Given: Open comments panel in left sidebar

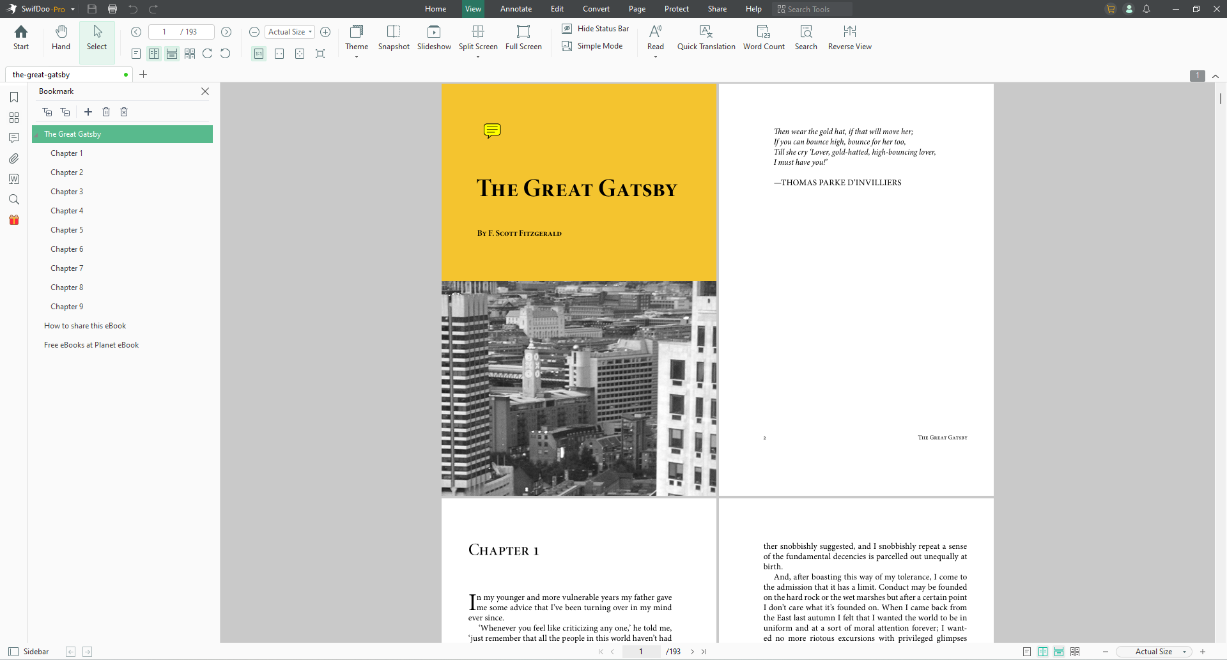Looking at the screenshot, I should 14,138.
